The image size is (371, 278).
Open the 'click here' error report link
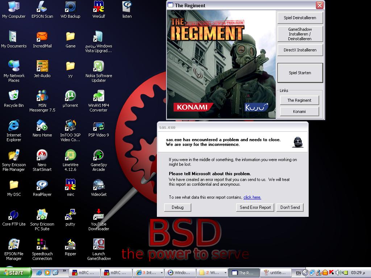click(252, 197)
